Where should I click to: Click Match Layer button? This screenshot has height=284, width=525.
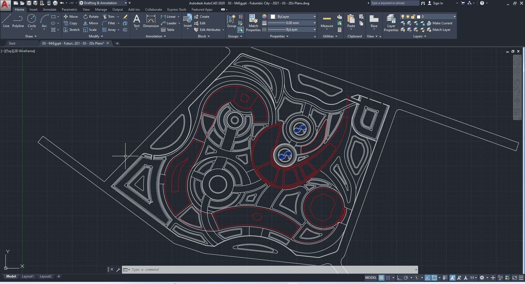point(439,30)
